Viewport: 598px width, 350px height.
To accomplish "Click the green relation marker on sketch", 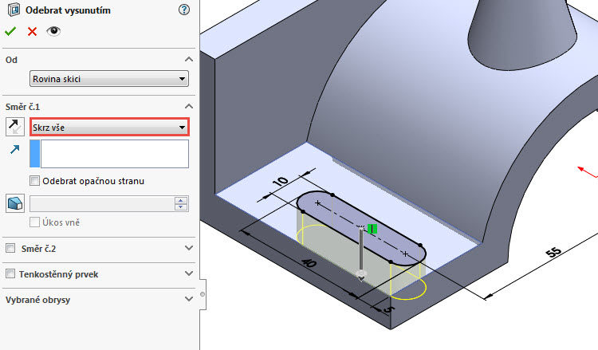I will [372, 229].
